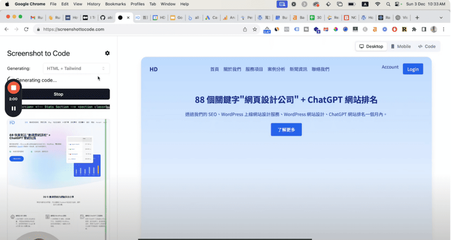Expand the HTML + Tailwind stack dropdown

pos(76,68)
